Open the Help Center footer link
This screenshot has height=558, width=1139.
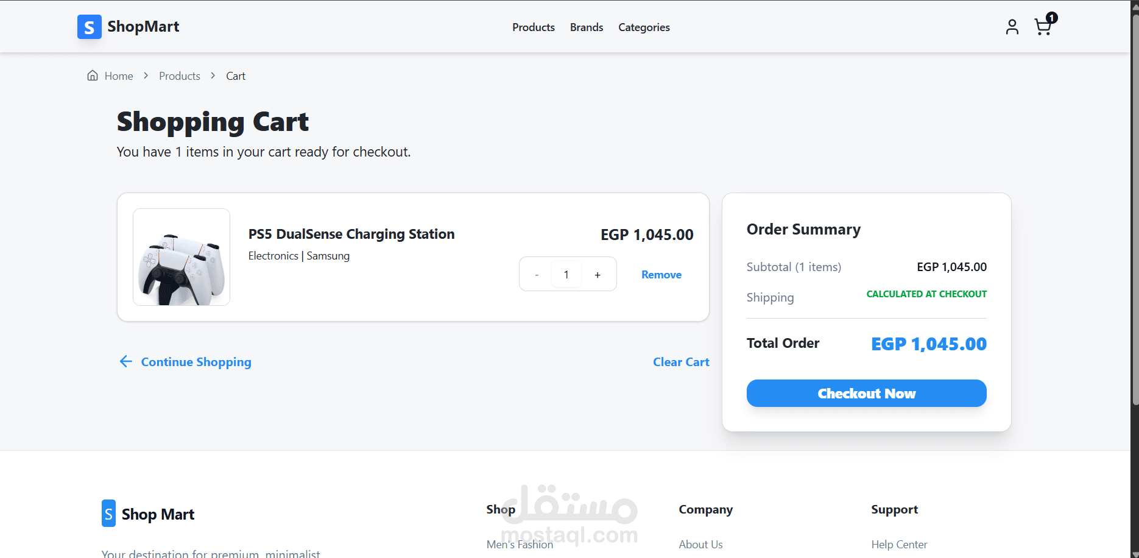pos(899,545)
